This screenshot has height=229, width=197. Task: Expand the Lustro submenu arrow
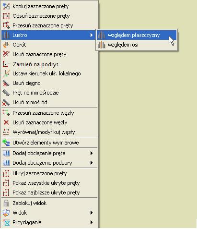click(x=92, y=35)
